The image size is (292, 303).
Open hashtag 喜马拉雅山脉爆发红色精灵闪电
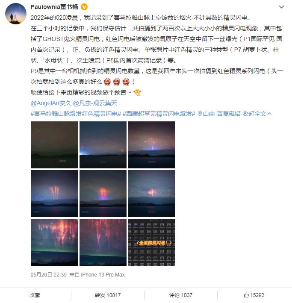click(x=76, y=114)
